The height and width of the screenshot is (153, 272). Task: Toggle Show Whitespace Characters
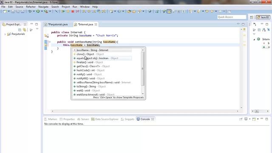(184, 11)
